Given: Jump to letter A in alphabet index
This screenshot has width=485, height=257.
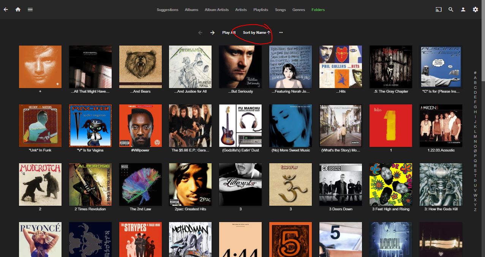Looking at the screenshot, I should 475,77.
